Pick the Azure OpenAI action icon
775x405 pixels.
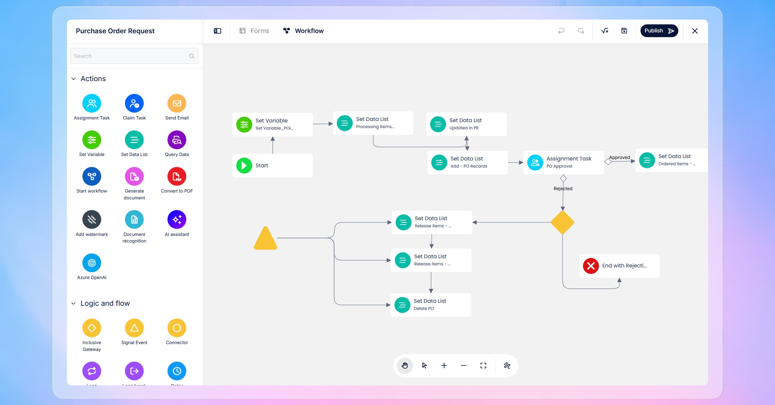click(x=92, y=263)
